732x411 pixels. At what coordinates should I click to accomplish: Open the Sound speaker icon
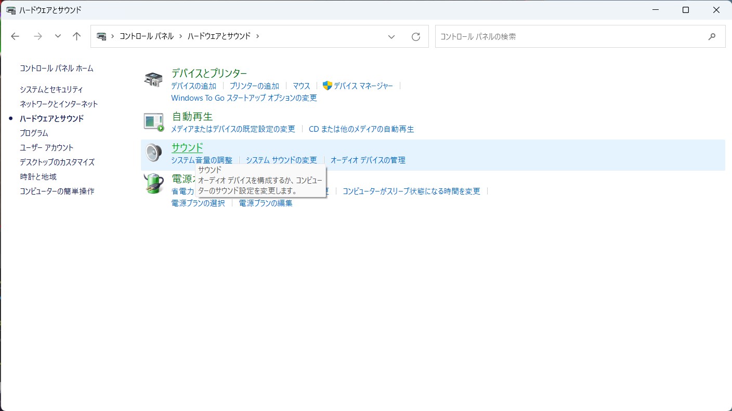point(153,153)
